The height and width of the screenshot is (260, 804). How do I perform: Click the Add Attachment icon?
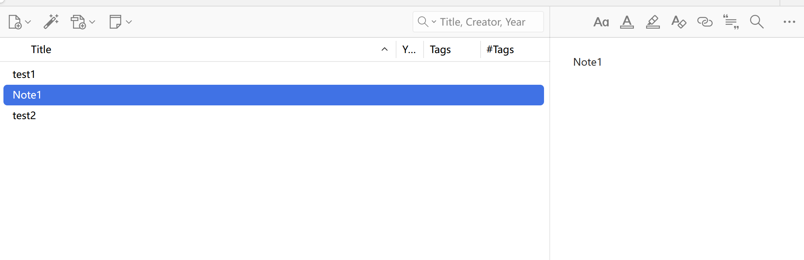pos(78,22)
